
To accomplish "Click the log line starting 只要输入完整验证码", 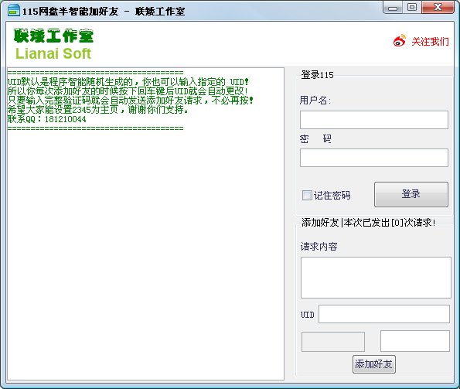I will (131, 101).
